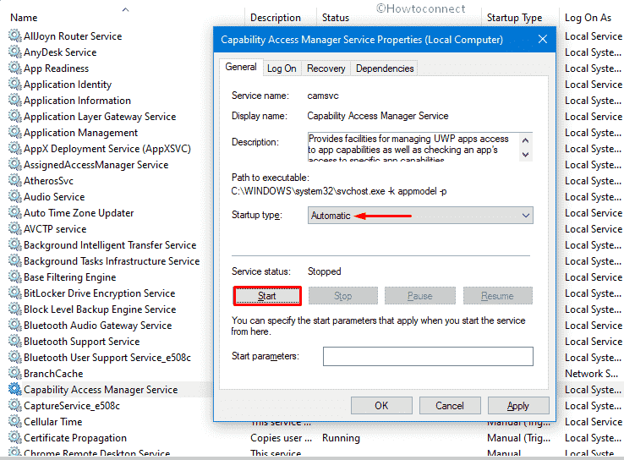The width and height of the screenshot is (624, 460).
Task: Click gear icon beside AtherosSvc
Action: click(x=15, y=180)
